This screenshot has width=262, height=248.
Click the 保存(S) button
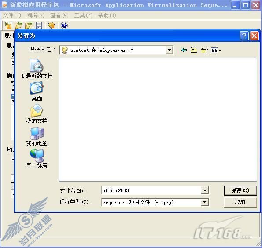coord(240,190)
